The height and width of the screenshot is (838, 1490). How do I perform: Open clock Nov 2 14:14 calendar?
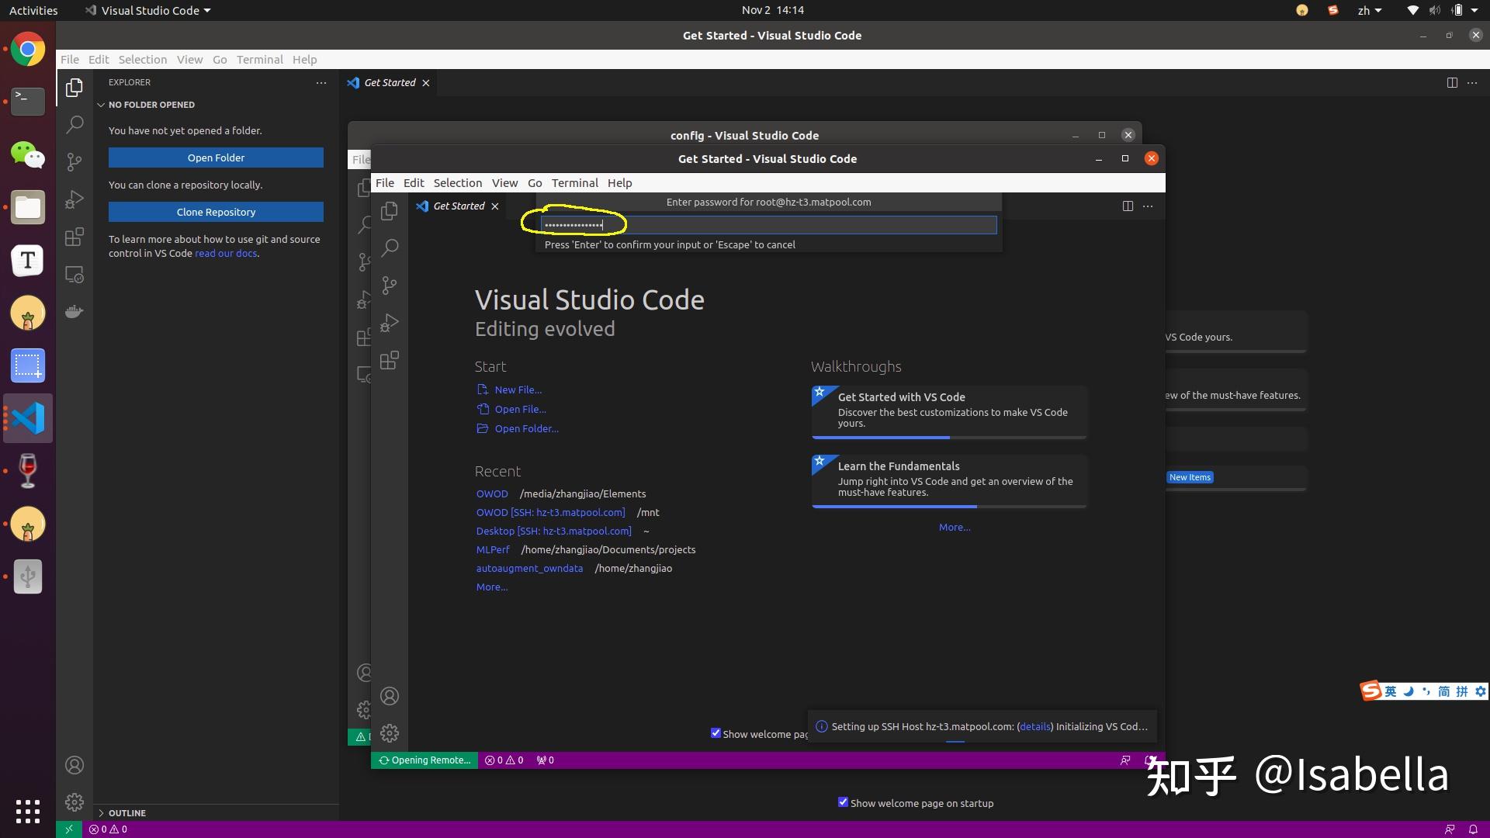point(772,10)
